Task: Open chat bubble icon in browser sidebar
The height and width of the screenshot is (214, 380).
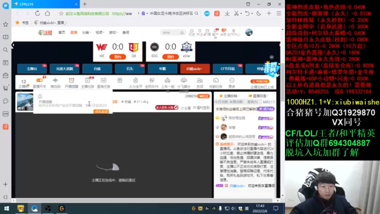Action: click(x=5, y=101)
